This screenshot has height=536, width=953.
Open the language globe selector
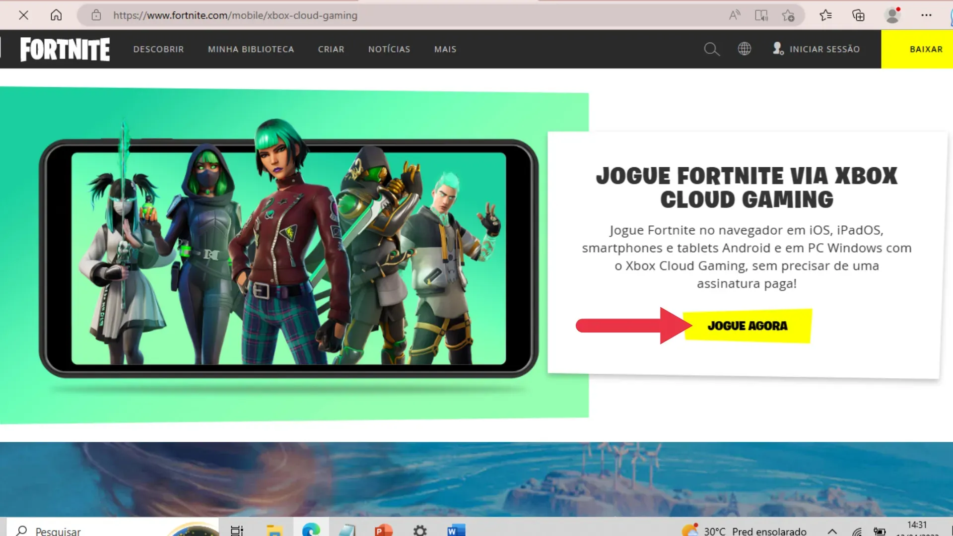(745, 49)
